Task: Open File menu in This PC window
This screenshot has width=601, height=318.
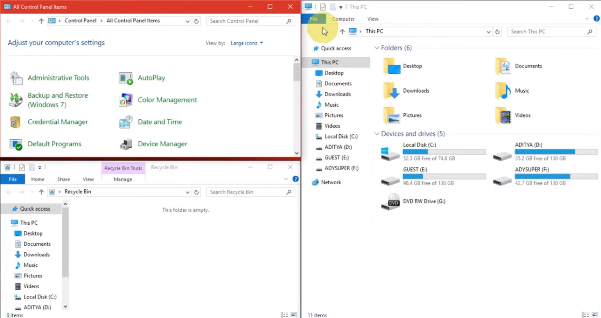Action: point(314,19)
